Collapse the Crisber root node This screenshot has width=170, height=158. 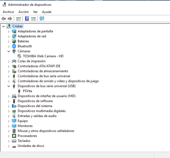point(4,26)
